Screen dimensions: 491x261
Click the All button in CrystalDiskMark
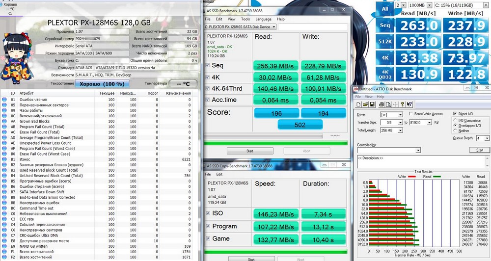pos(385,9)
